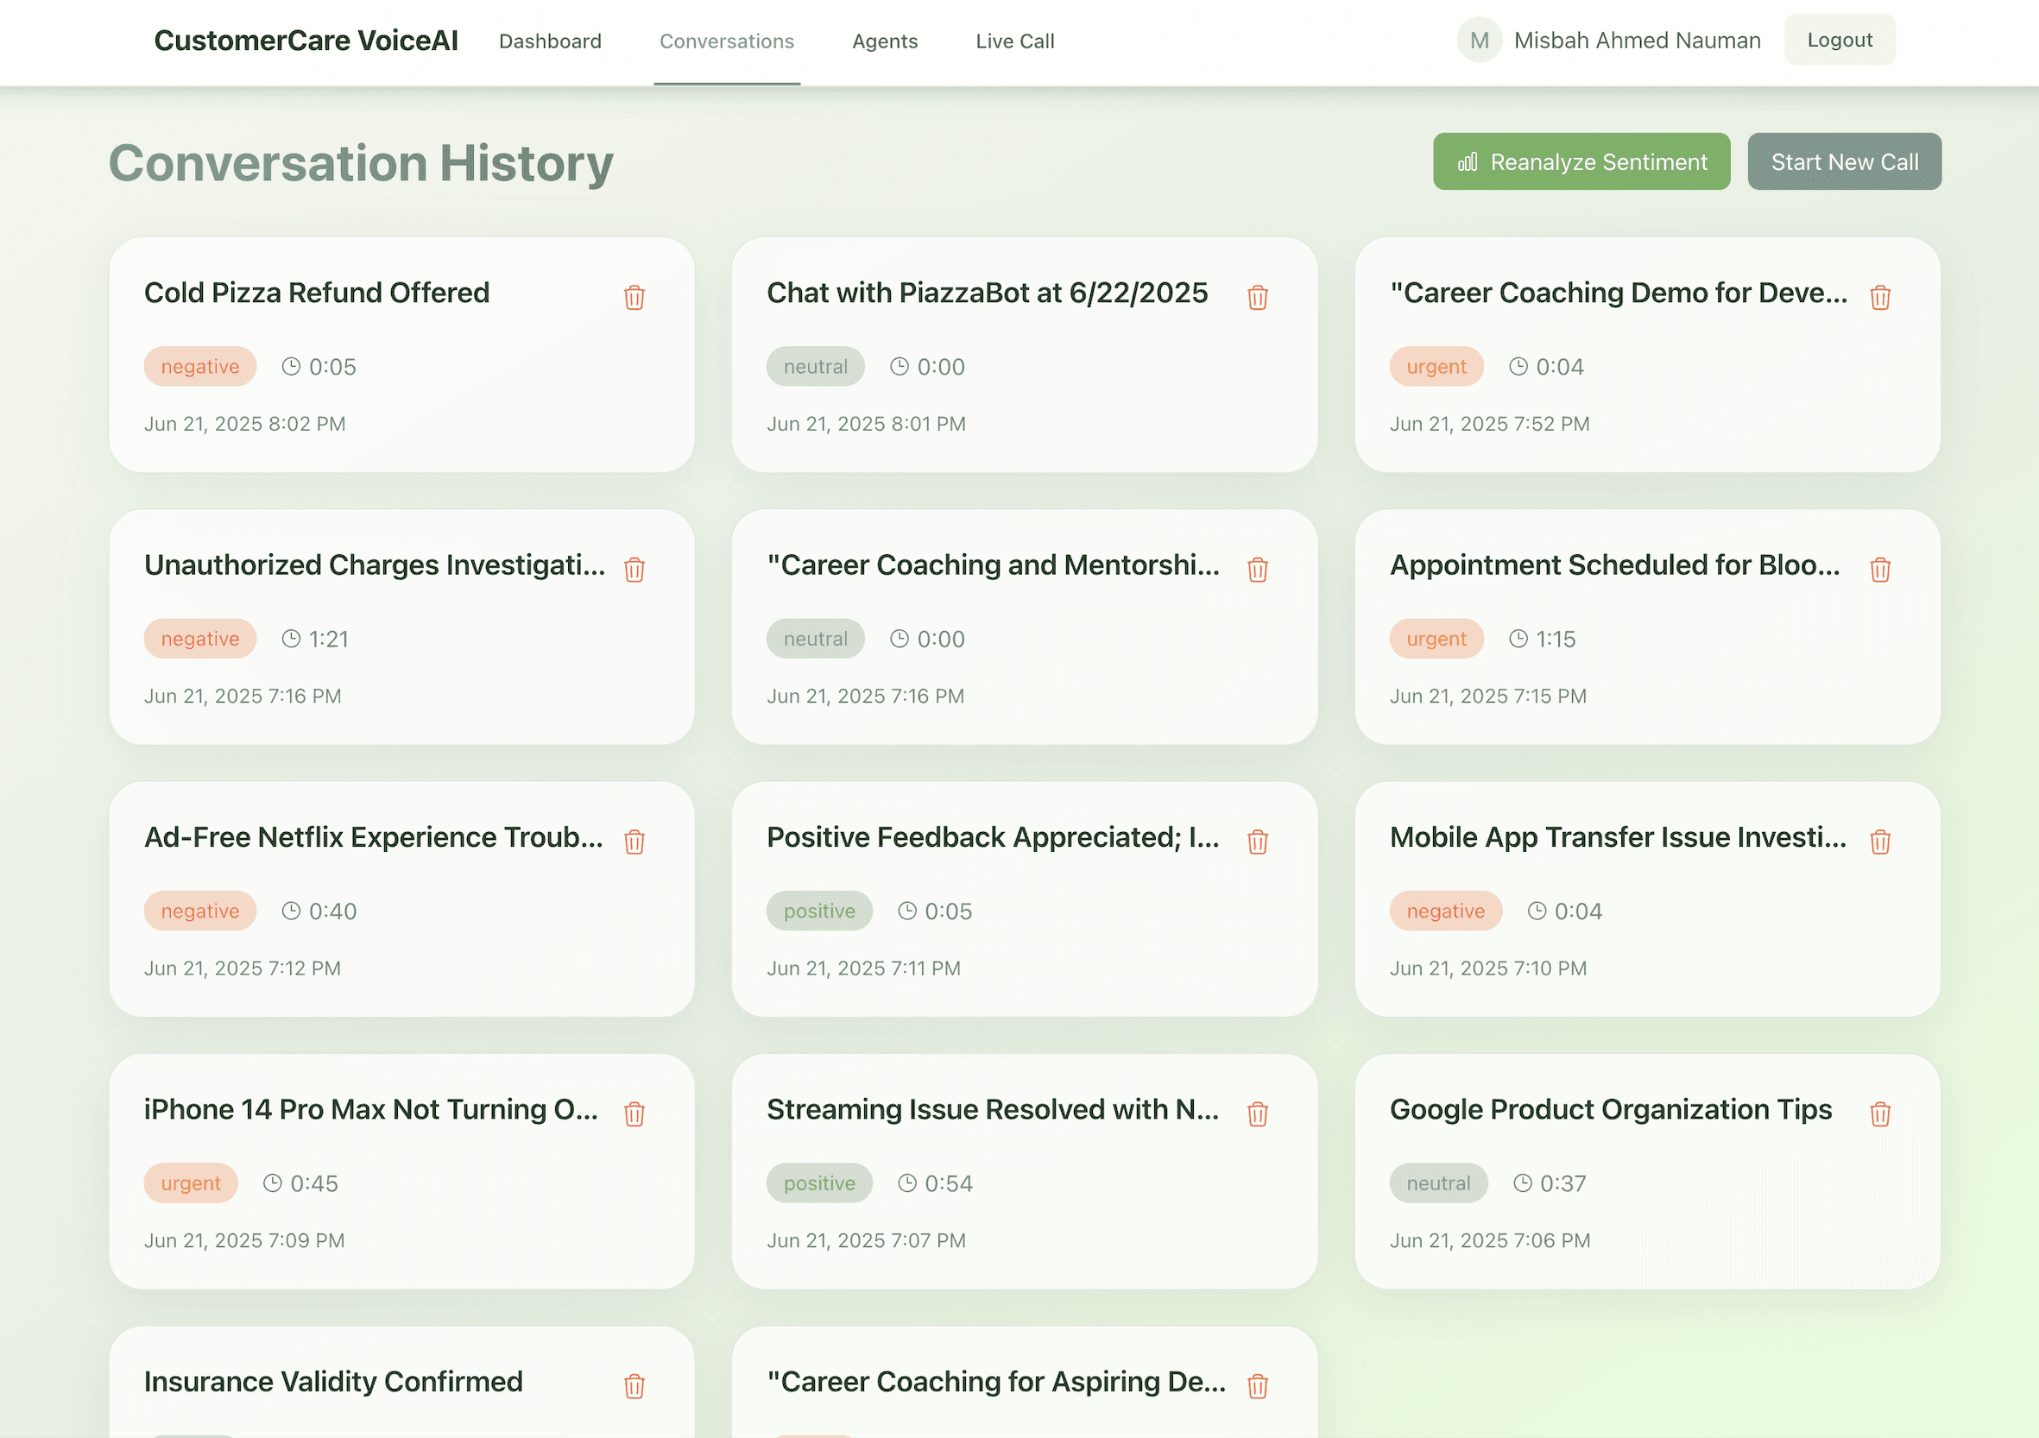Delete Career Coaching for Aspiring De... conversation

point(1258,1385)
